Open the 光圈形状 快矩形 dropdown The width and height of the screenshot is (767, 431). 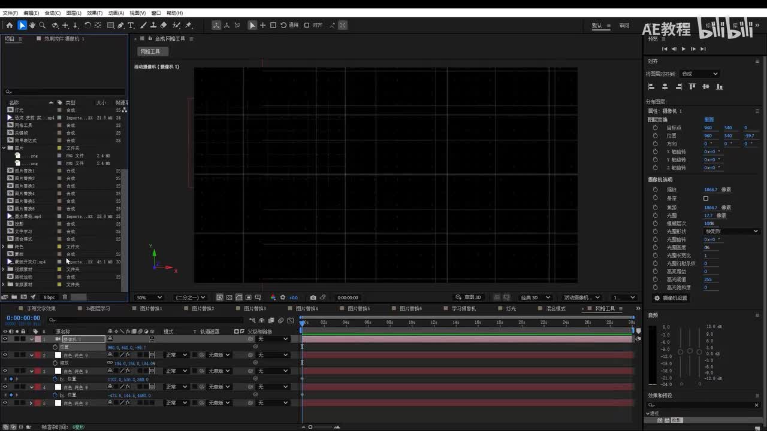(732, 231)
